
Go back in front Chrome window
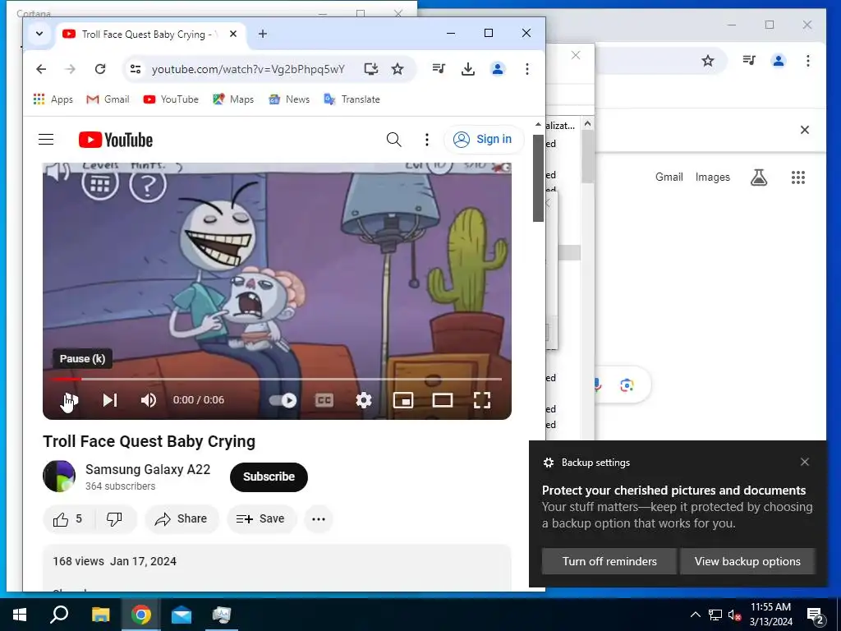(41, 69)
